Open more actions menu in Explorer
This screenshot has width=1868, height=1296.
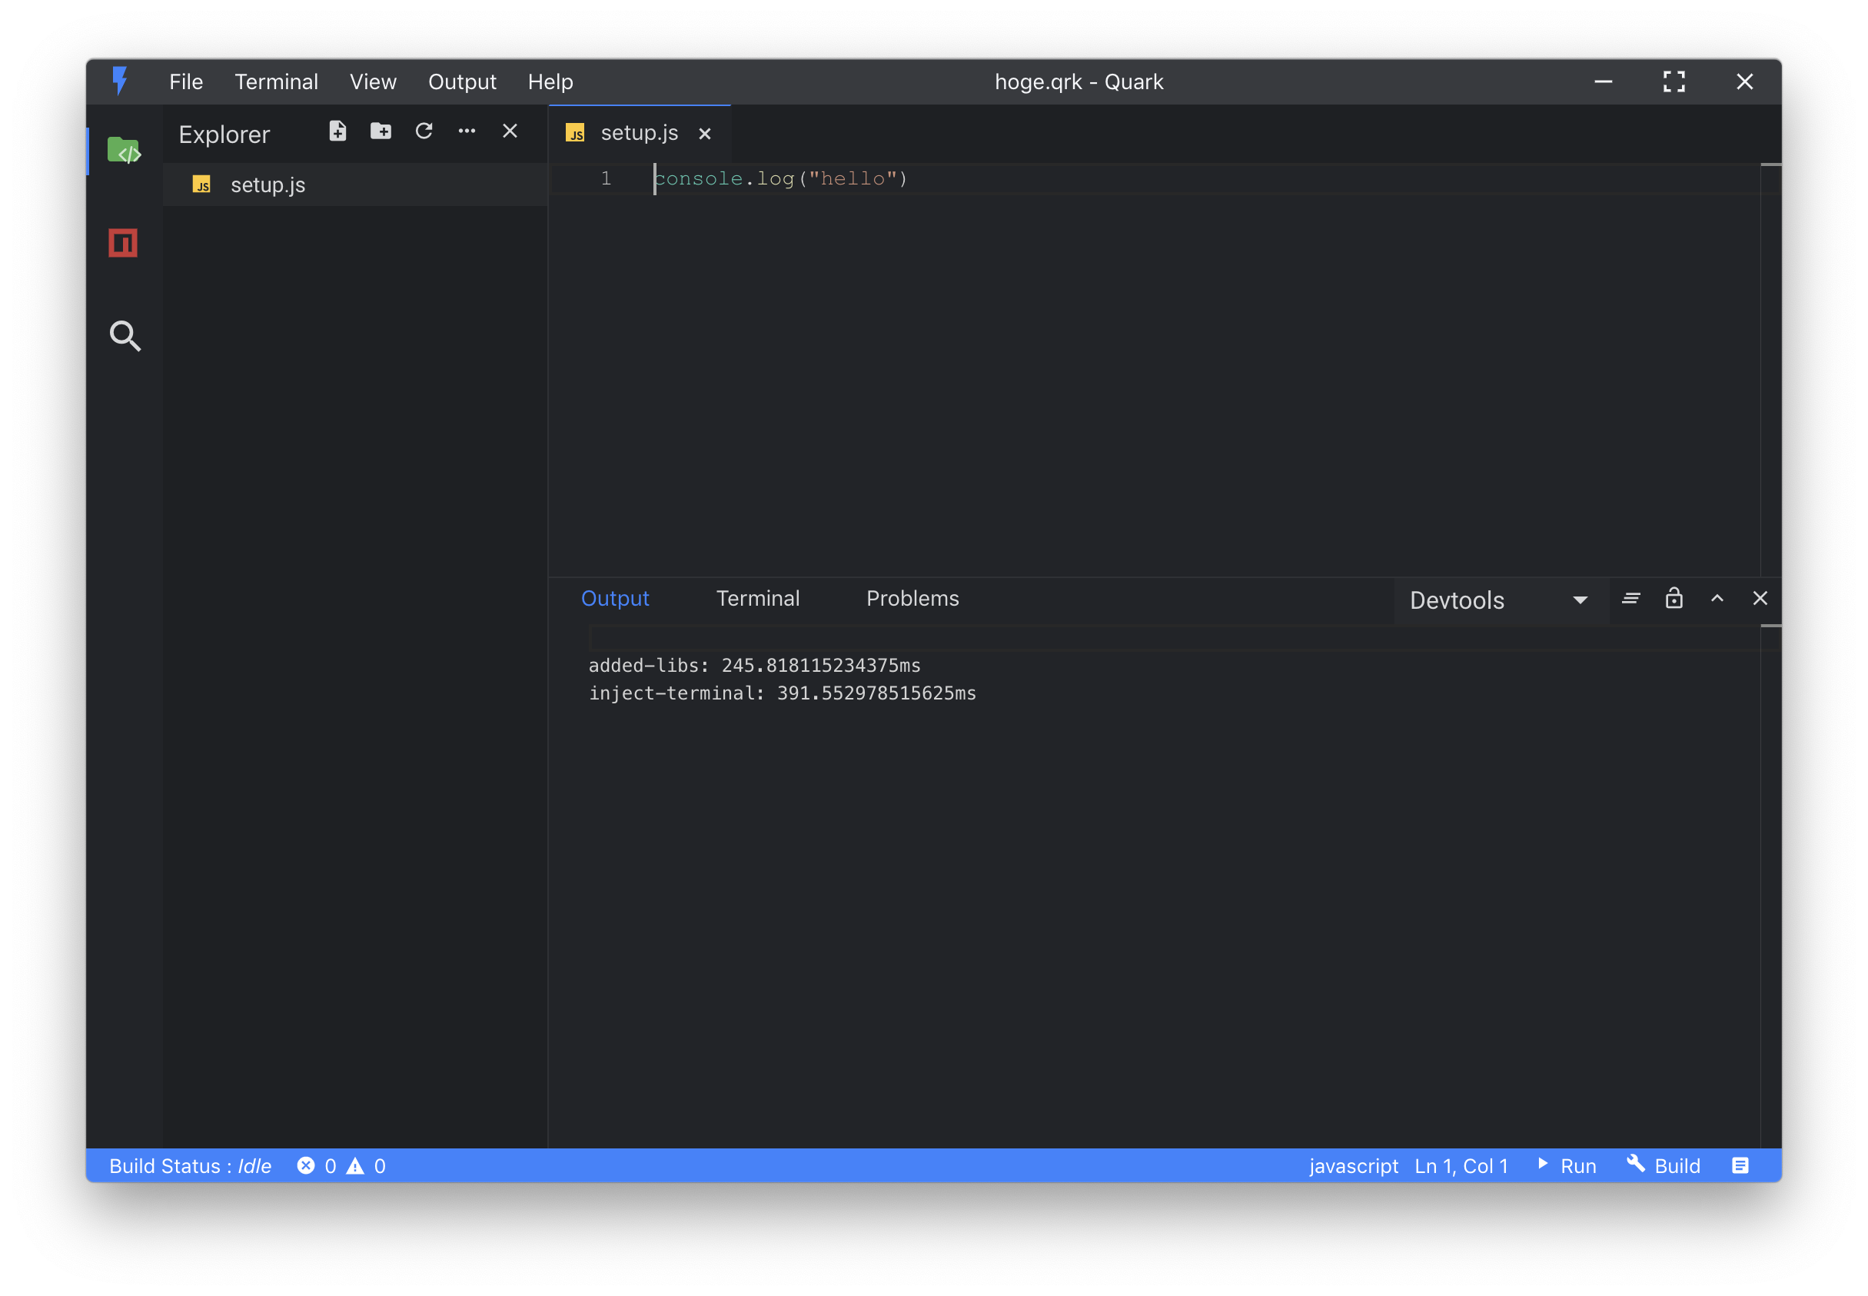(467, 131)
